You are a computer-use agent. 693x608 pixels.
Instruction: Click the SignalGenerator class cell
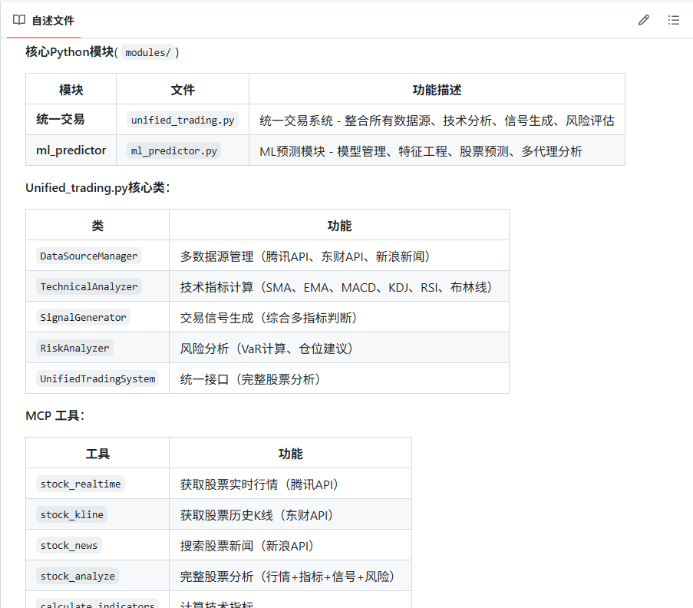pyautogui.click(x=84, y=317)
